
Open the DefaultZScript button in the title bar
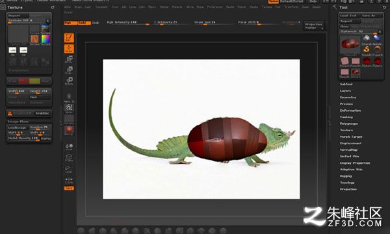[x=291, y=1]
